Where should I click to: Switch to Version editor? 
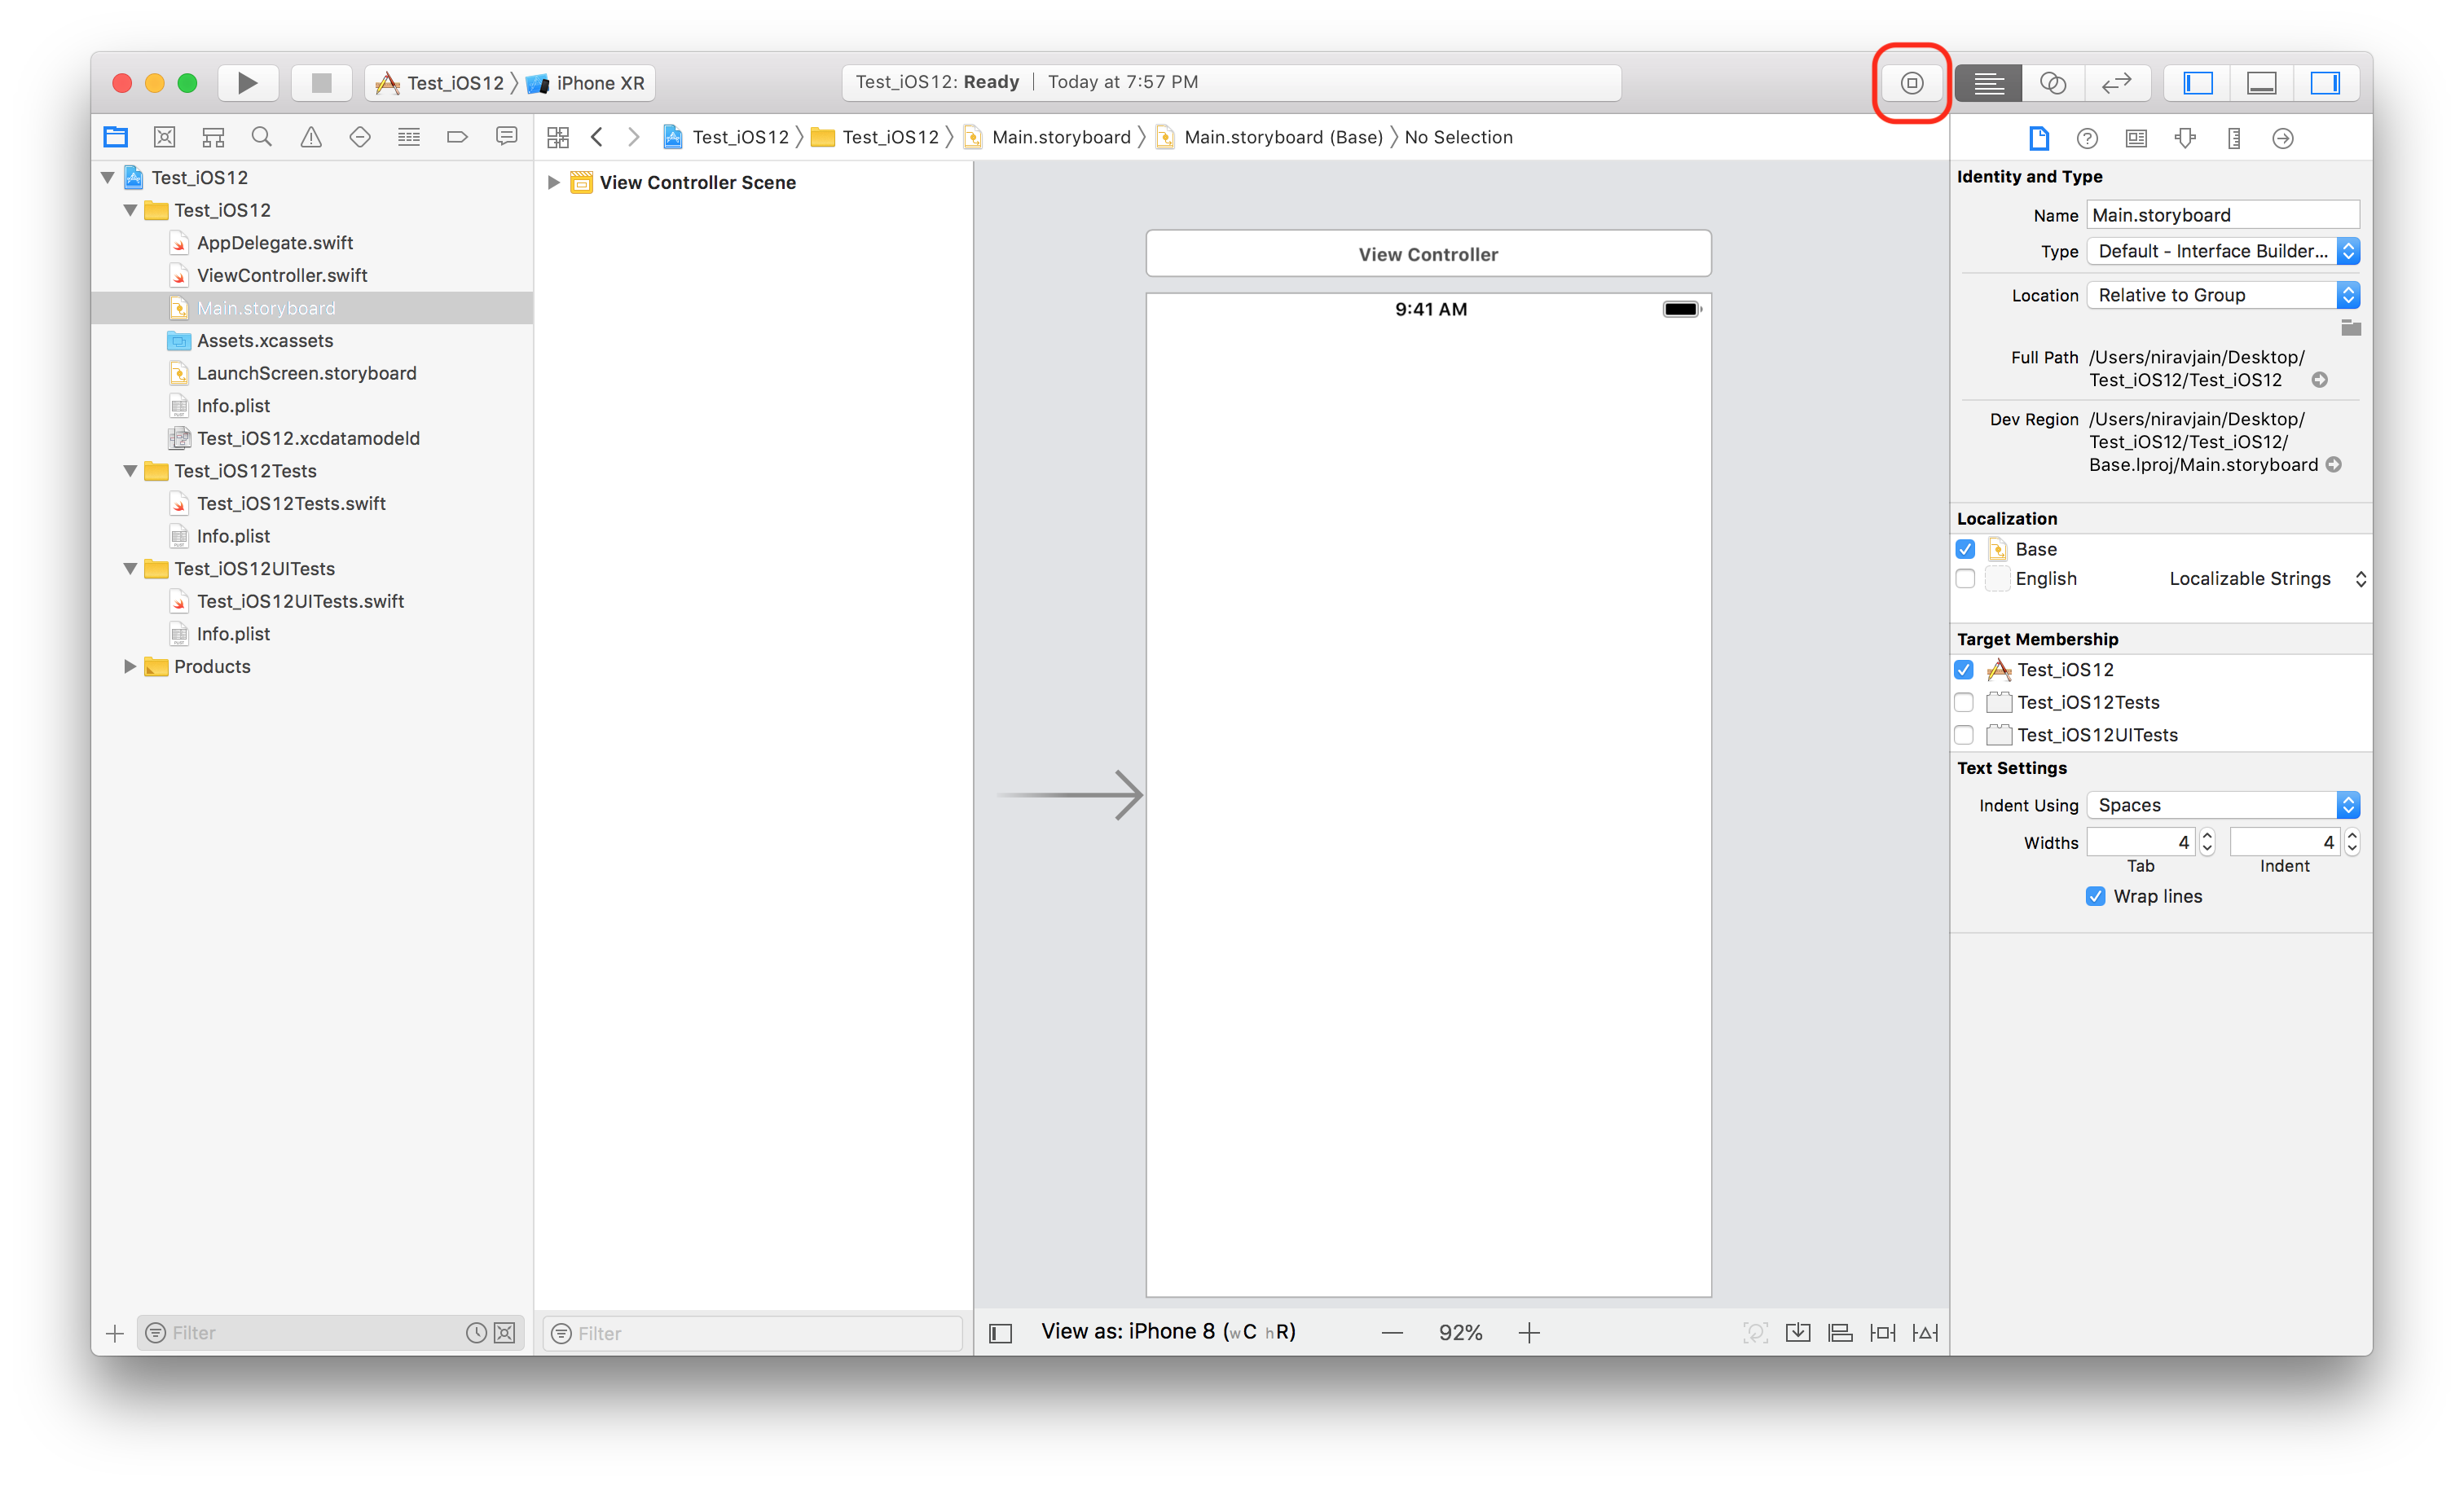[x=2116, y=83]
